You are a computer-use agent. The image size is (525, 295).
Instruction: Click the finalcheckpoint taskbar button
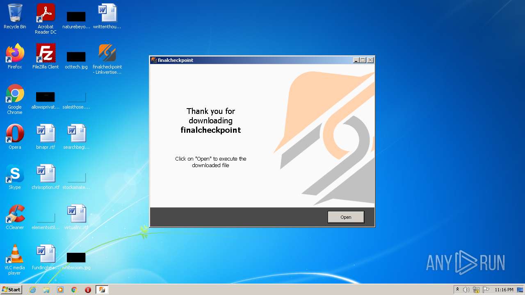tap(102, 290)
